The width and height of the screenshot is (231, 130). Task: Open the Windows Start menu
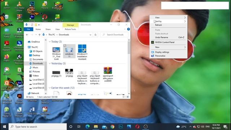[4, 127]
